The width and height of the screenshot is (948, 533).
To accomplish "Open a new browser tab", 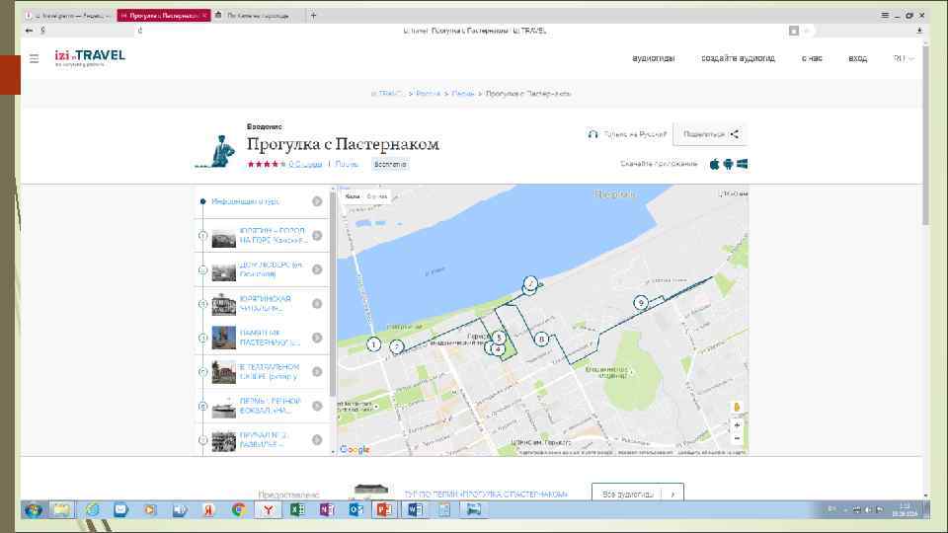I will pyautogui.click(x=313, y=16).
